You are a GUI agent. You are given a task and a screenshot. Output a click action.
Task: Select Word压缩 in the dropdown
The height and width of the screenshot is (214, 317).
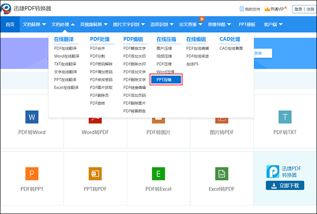[165, 71]
